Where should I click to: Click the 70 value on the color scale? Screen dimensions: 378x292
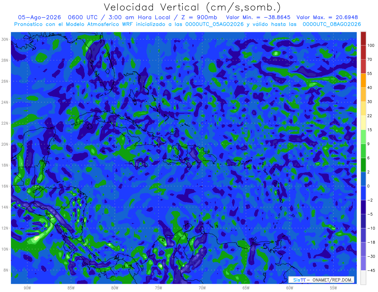[370, 59]
